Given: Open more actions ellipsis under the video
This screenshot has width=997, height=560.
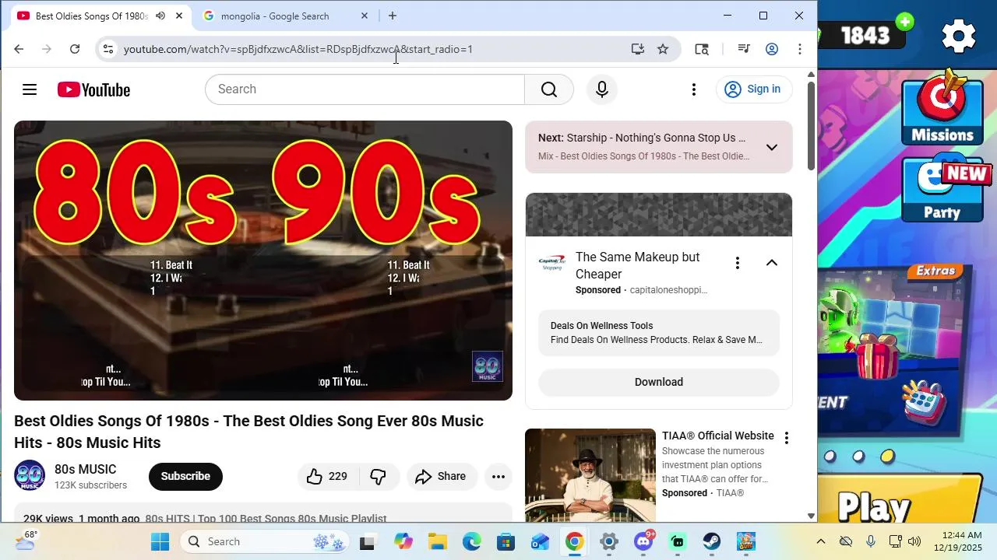Looking at the screenshot, I should (498, 477).
